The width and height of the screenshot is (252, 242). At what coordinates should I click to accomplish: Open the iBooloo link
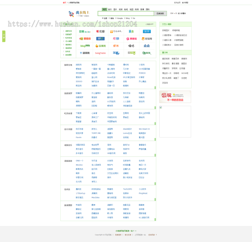[79, 165]
